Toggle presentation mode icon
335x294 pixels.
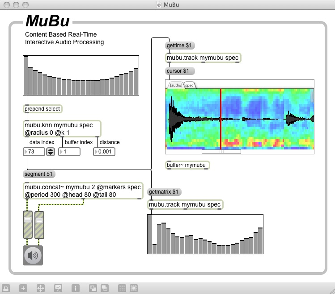(x=58, y=288)
